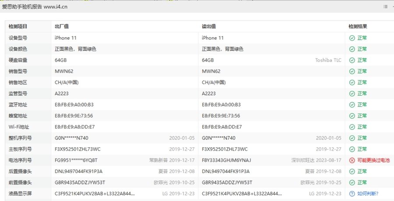Click the green check icon in 销售地区 row

352,82
